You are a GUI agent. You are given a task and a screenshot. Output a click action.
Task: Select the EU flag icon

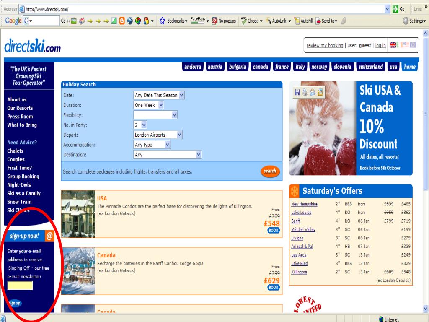413,45
